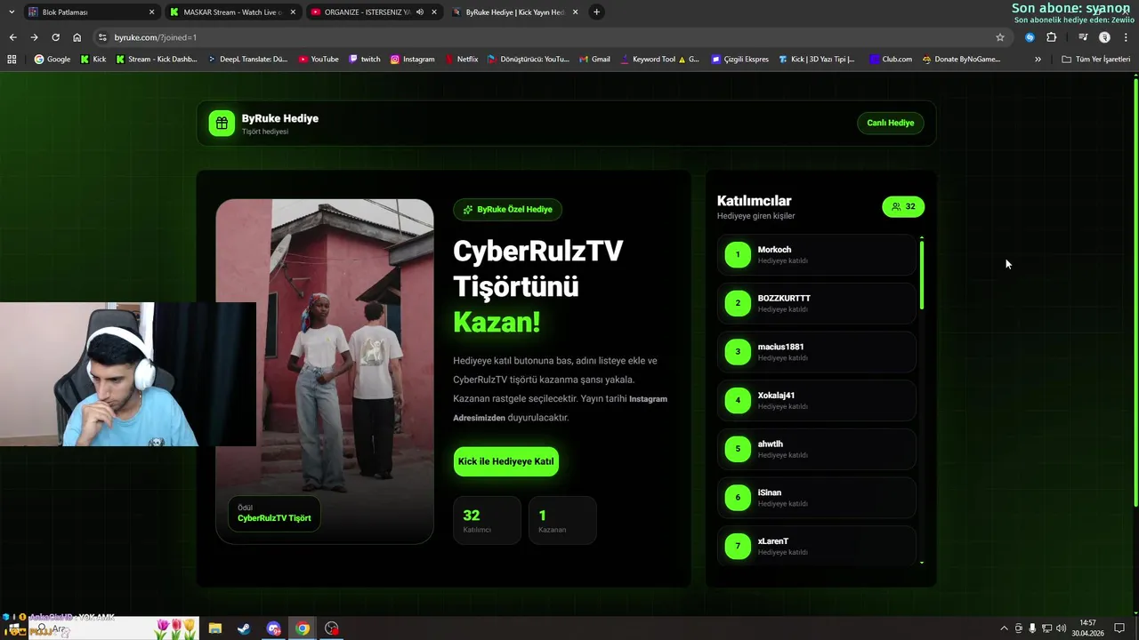Image resolution: width=1139 pixels, height=640 pixels.
Task: Close the Blok Patlaması tab
Action: pos(151,12)
